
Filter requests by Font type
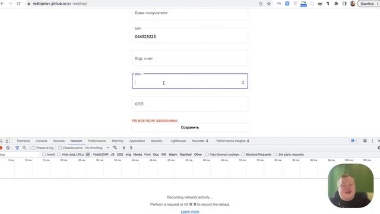(x=147, y=155)
